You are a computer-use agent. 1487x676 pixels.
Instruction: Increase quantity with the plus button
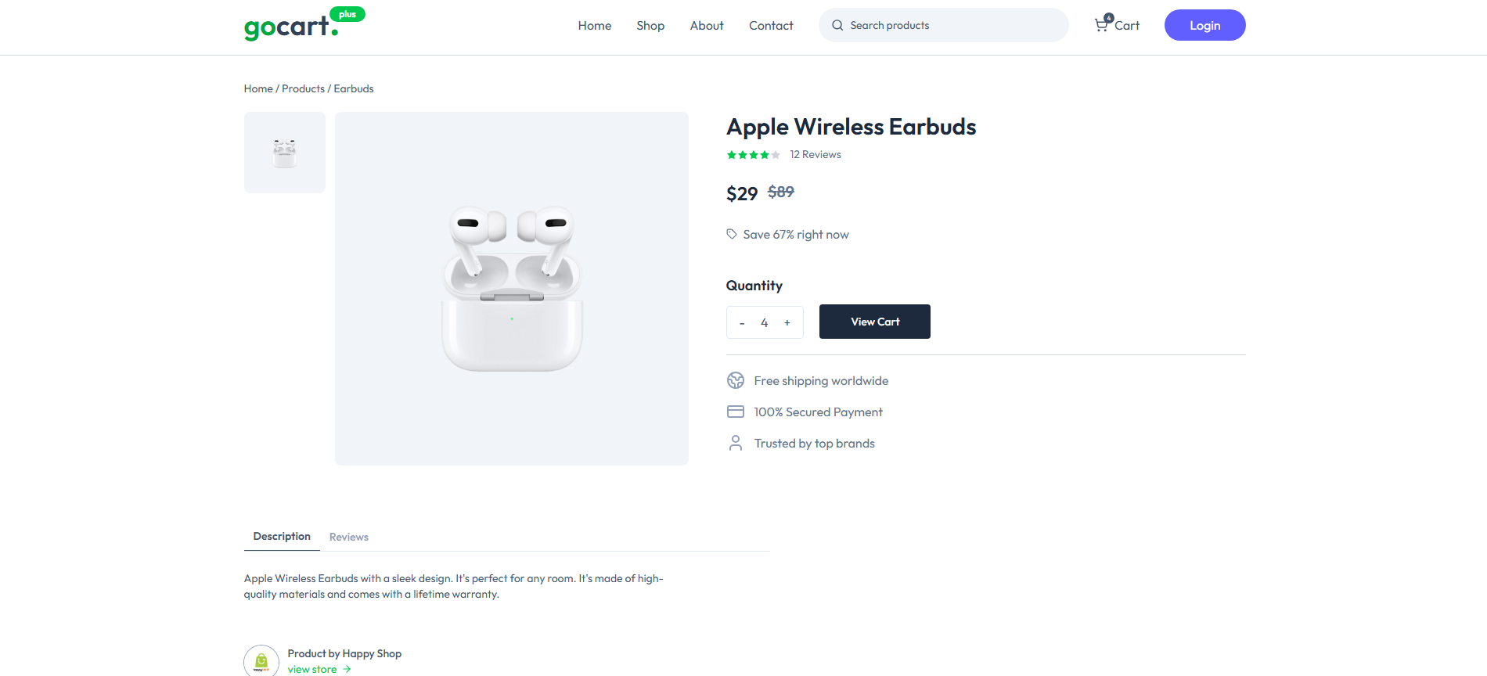click(x=787, y=322)
